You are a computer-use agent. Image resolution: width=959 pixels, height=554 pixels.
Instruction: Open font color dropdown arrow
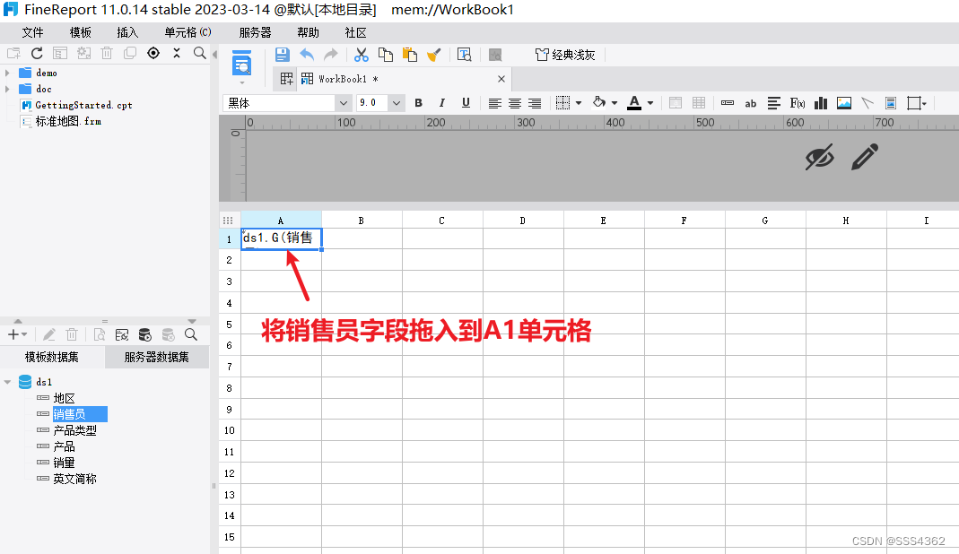click(650, 103)
